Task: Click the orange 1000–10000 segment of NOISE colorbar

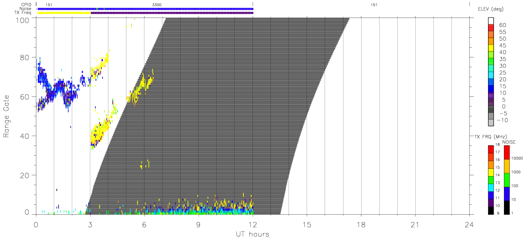Action: 507,166
